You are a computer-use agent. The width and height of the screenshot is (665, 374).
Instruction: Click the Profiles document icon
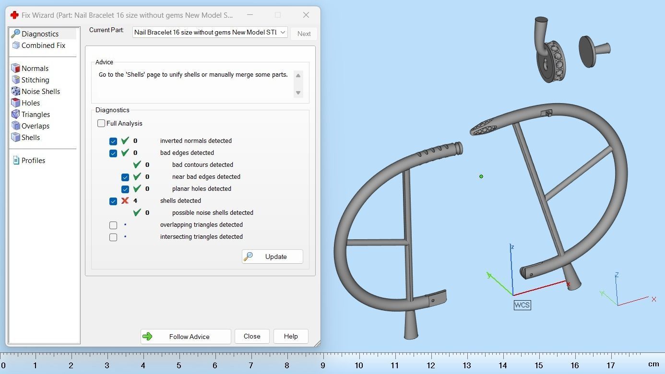tap(16, 160)
